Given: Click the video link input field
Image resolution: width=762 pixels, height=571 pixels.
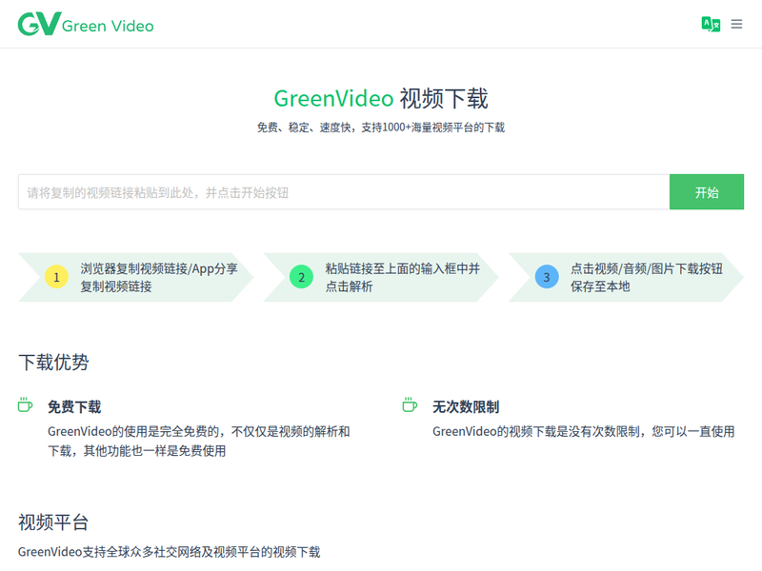Looking at the screenshot, I should (x=344, y=192).
